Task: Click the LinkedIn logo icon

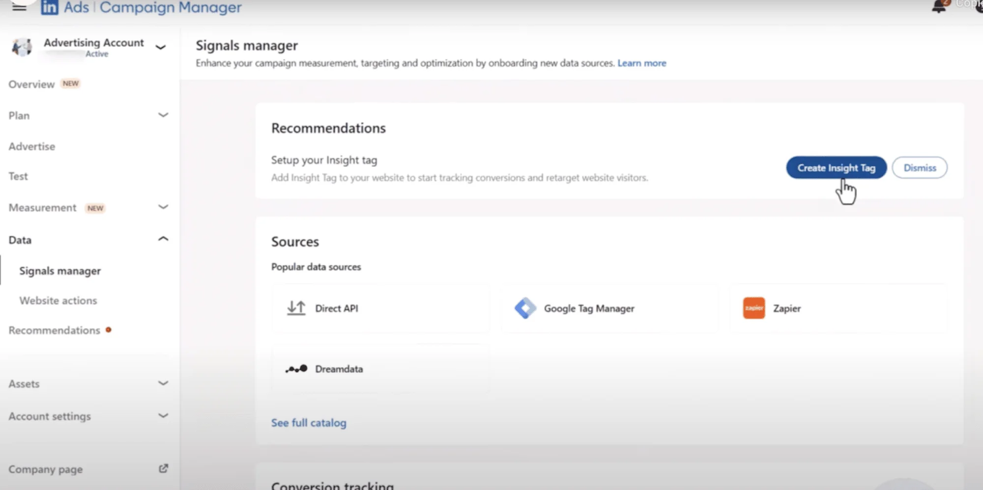Action: click(x=50, y=7)
